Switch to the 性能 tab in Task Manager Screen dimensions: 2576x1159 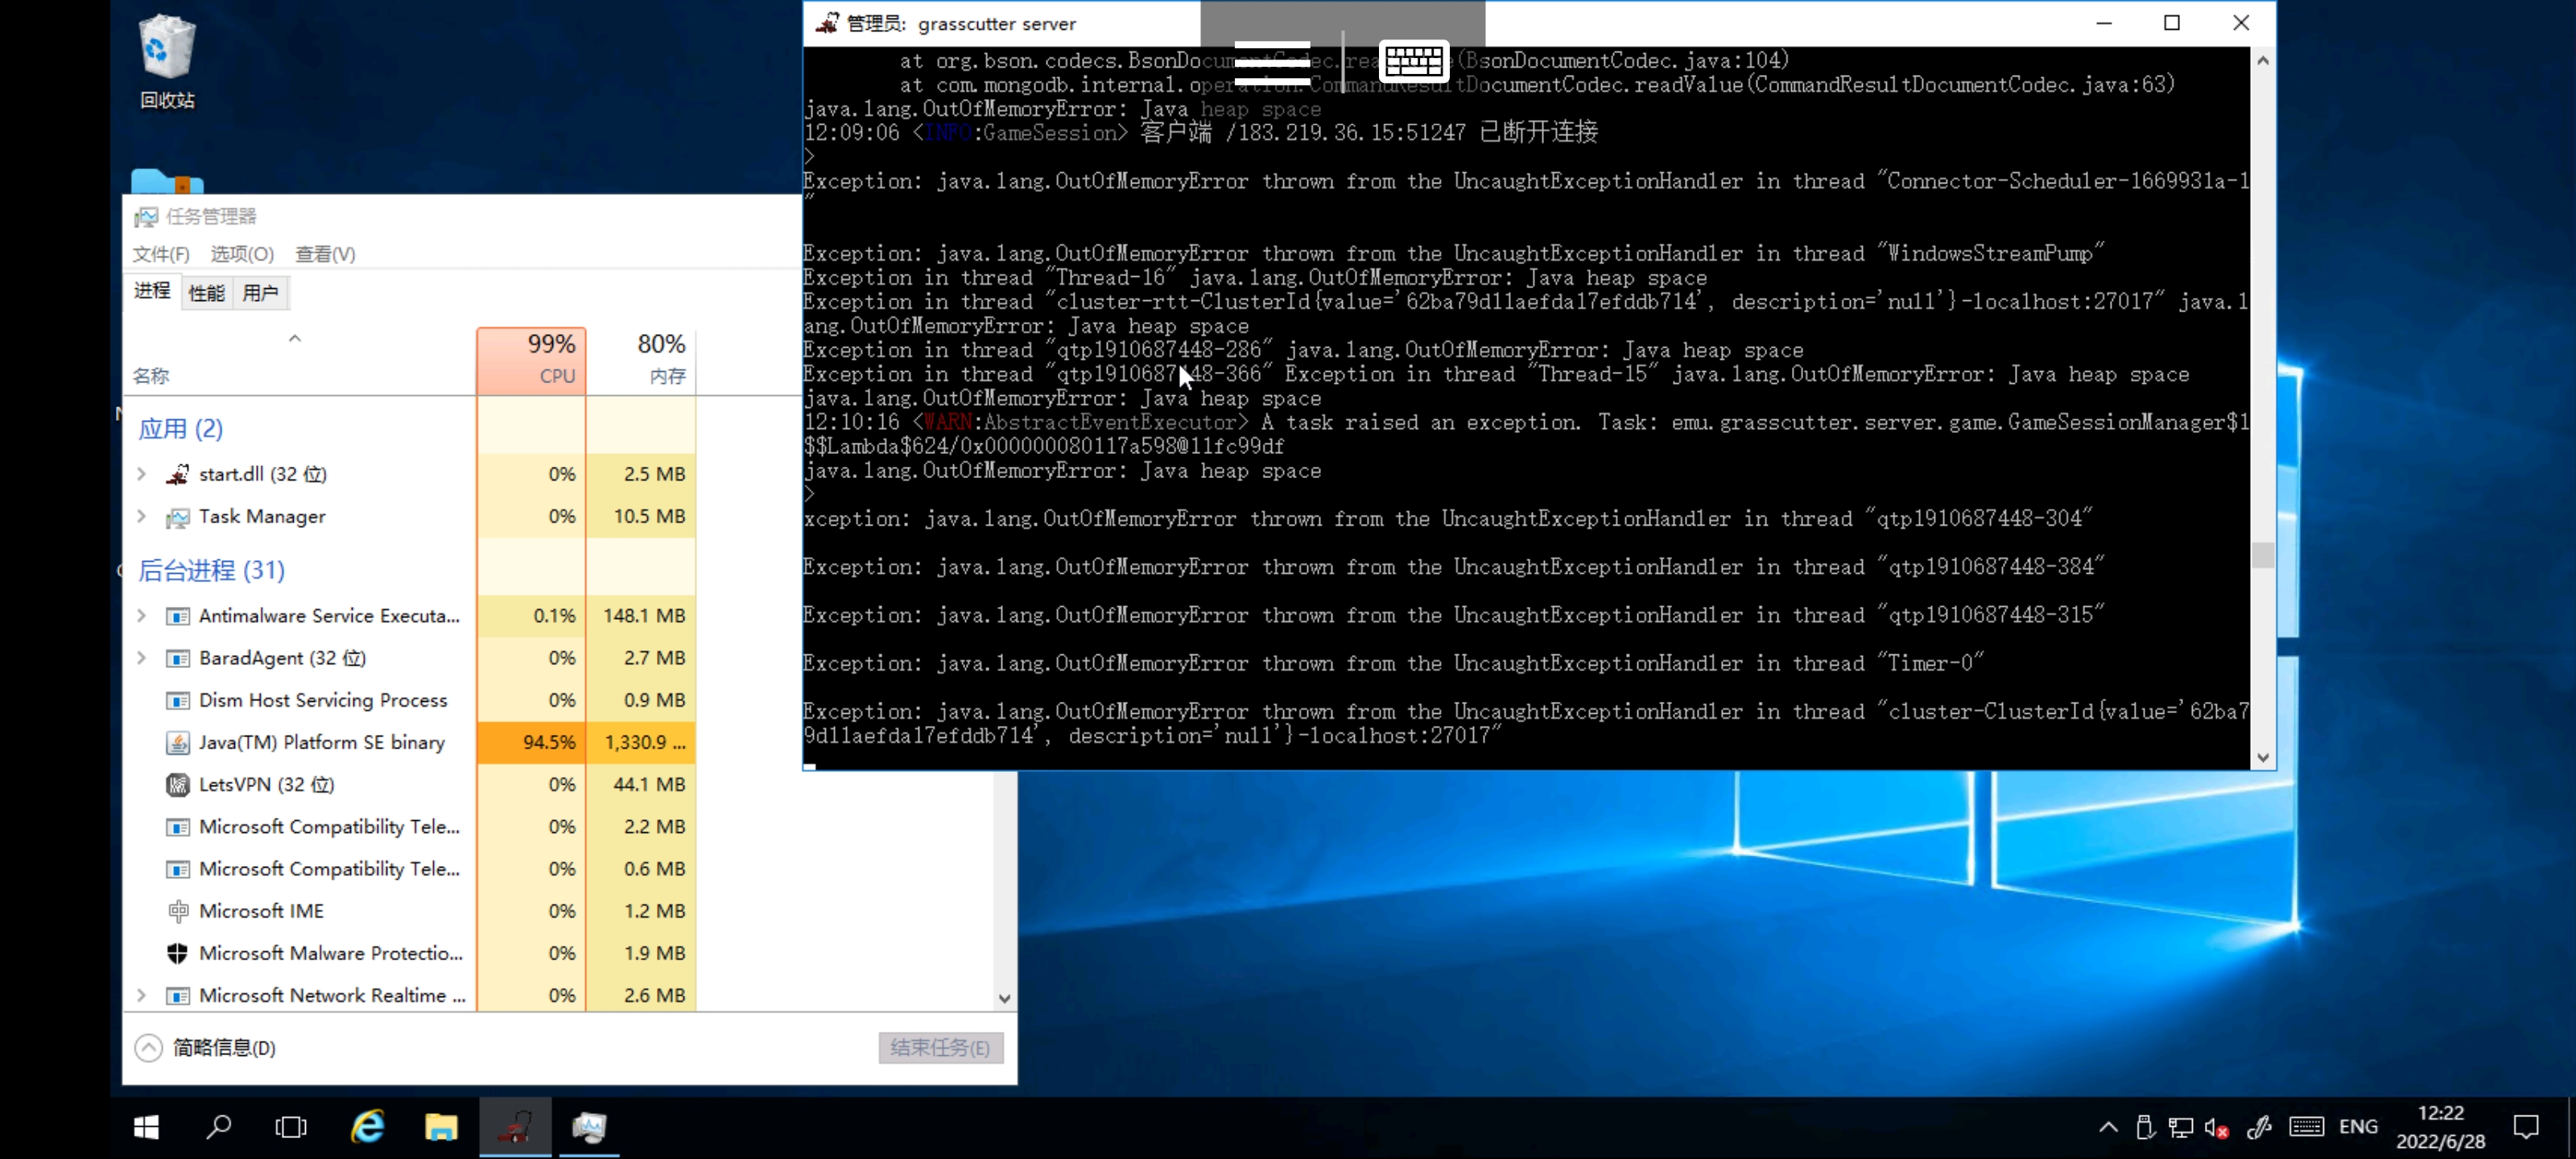pos(205,292)
